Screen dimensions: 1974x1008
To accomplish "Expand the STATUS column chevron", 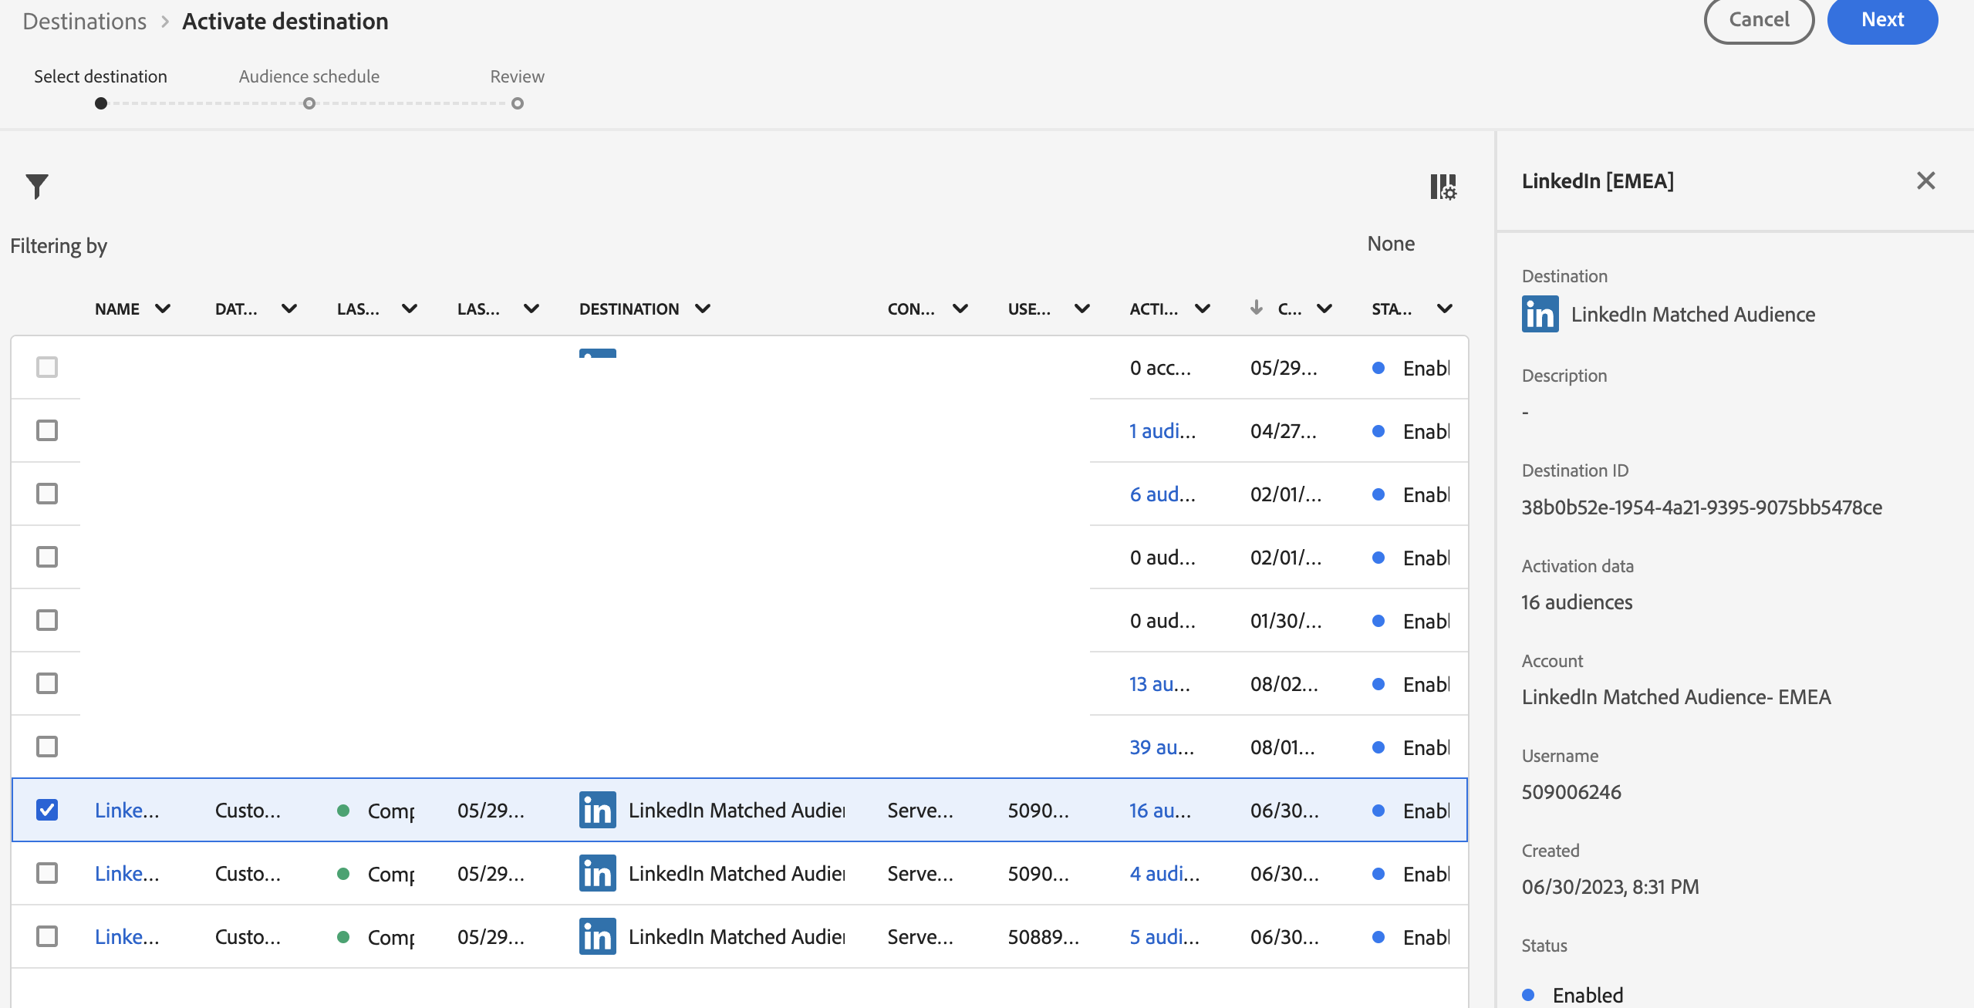I will point(1443,308).
